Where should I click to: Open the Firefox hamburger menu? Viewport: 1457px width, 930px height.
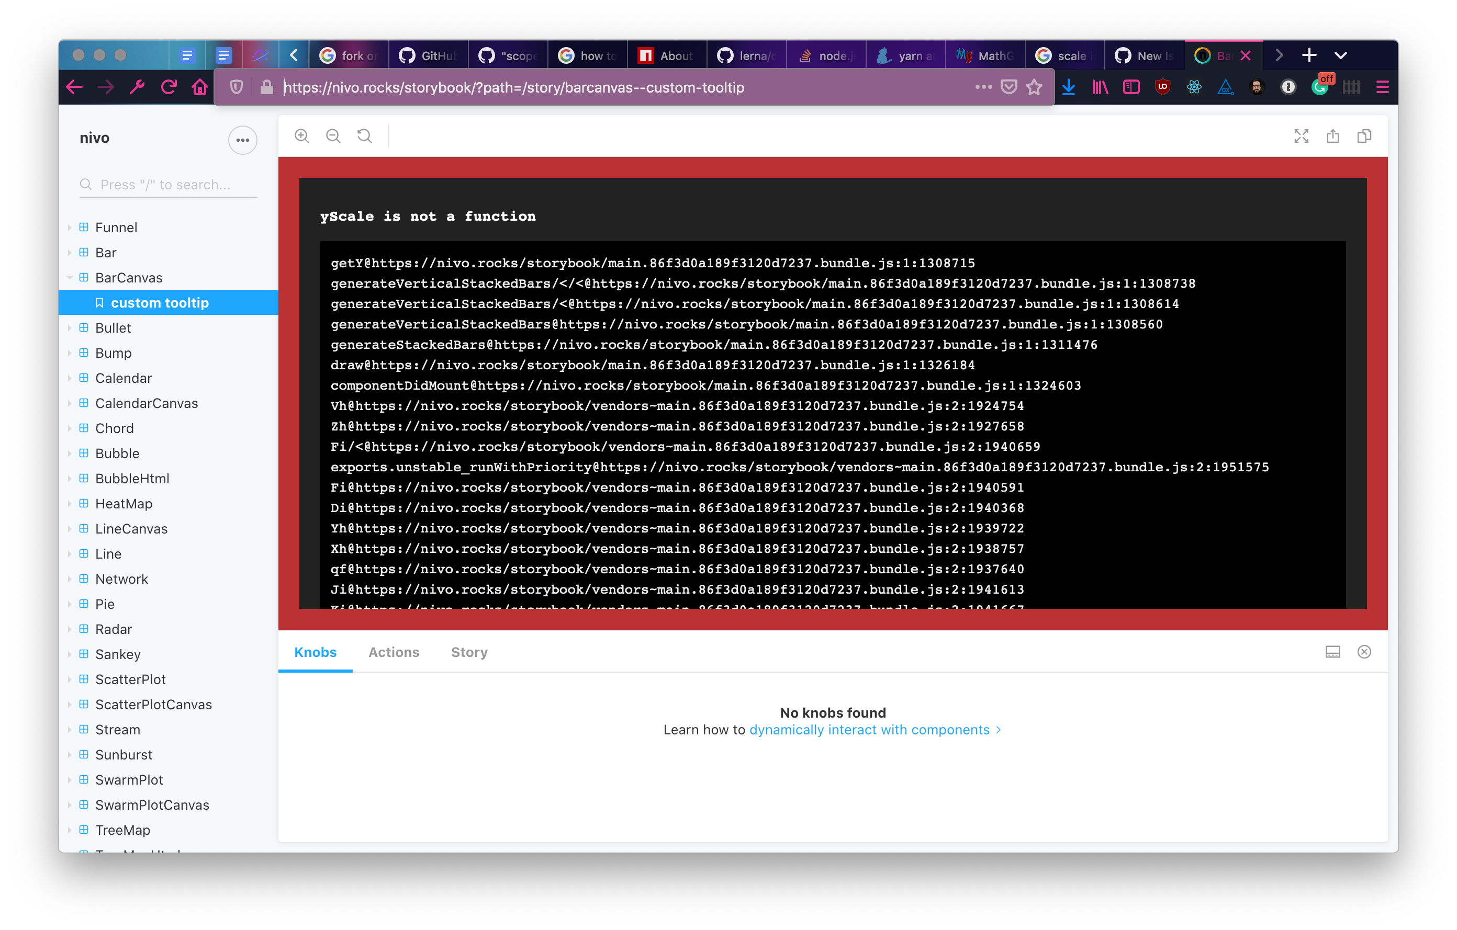(1383, 87)
